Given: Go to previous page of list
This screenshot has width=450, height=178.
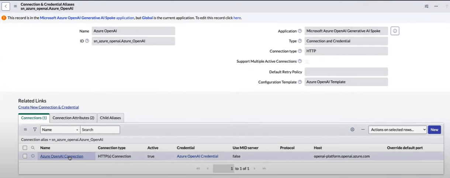Looking at the screenshot, I should [x=207, y=168].
